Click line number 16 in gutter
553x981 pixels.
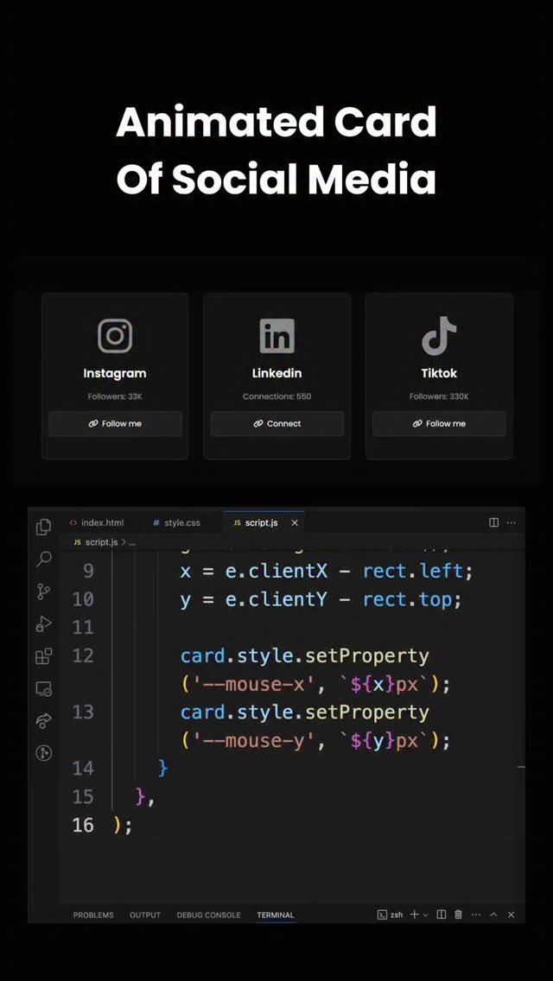(x=83, y=825)
